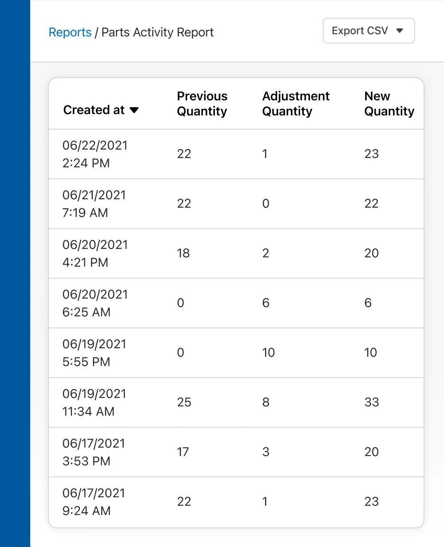This screenshot has height=547, width=444.
Task: Select the 06/20/2021 4:21 PM entry
Action: pos(95,254)
